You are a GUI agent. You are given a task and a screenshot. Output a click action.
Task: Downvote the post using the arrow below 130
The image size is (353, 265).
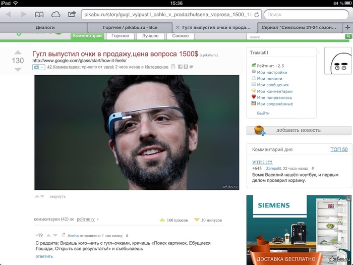[x=18, y=70]
